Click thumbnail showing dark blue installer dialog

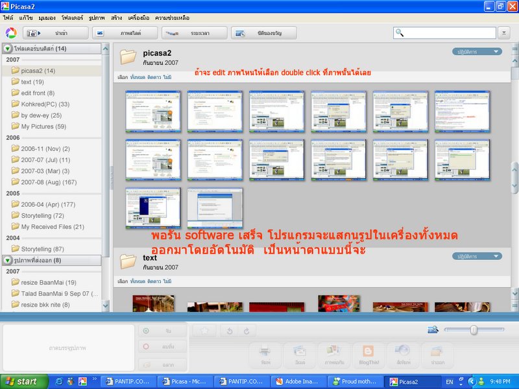153,208
